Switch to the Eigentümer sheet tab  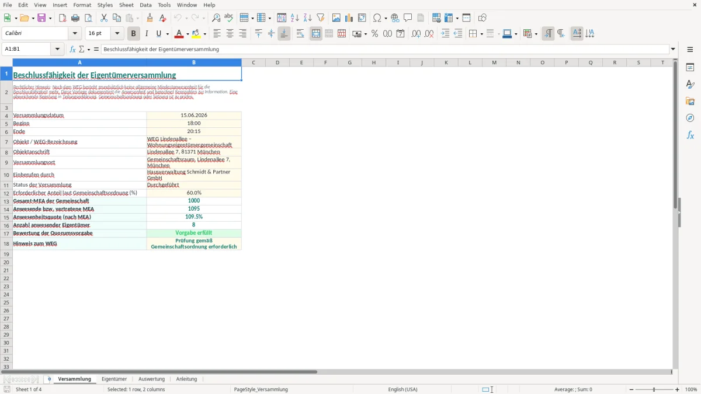click(x=114, y=379)
